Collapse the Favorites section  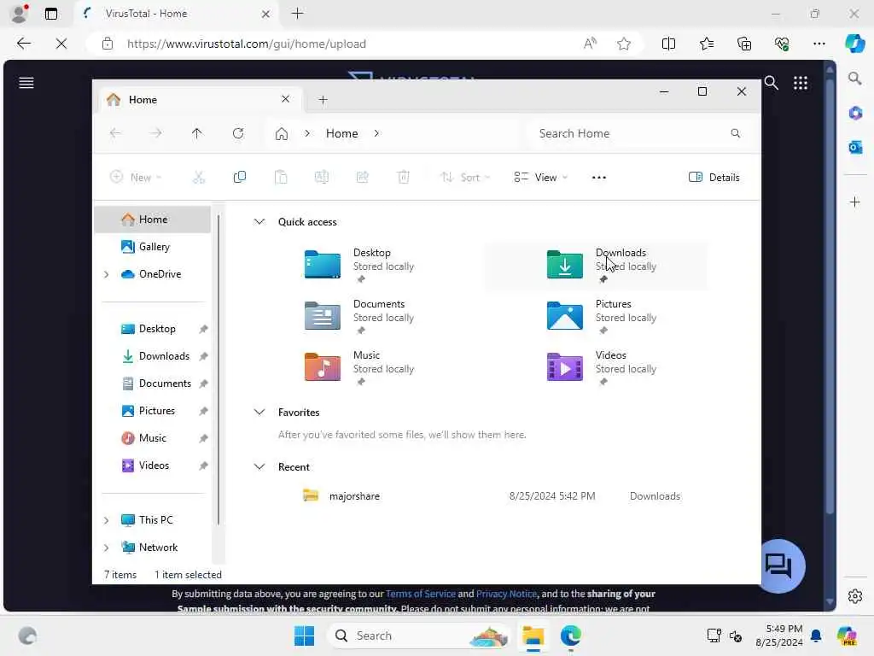(259, 413)
